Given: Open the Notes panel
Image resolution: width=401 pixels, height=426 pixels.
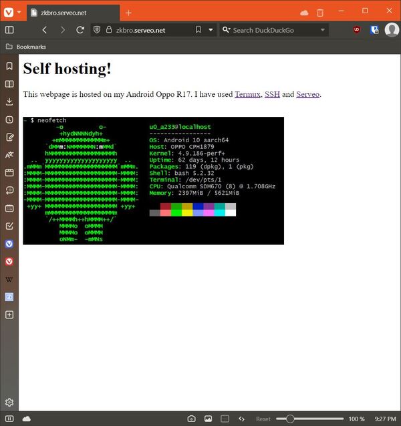Looking at the screenshot, I should (9, 138).
